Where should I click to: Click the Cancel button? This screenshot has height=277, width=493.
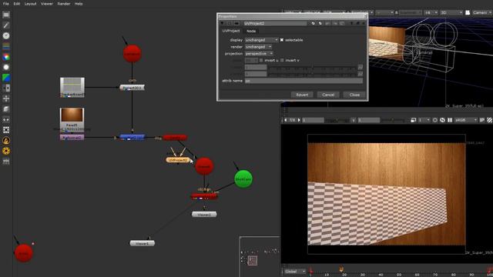tap(328, 95)
